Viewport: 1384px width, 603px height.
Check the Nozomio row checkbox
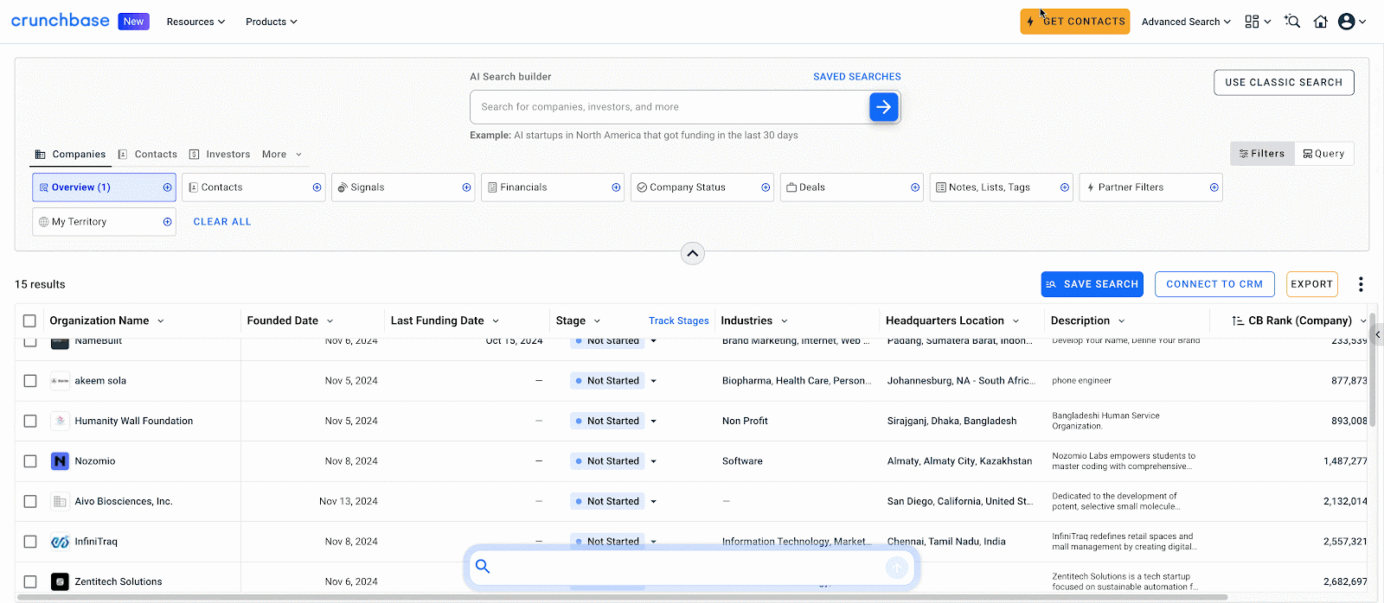tap(30, 461)
